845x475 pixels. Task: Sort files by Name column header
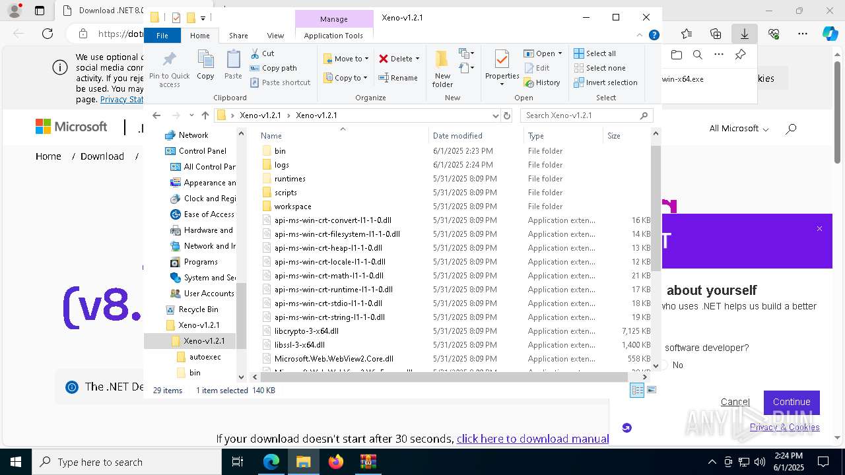[x=343, y=136]
